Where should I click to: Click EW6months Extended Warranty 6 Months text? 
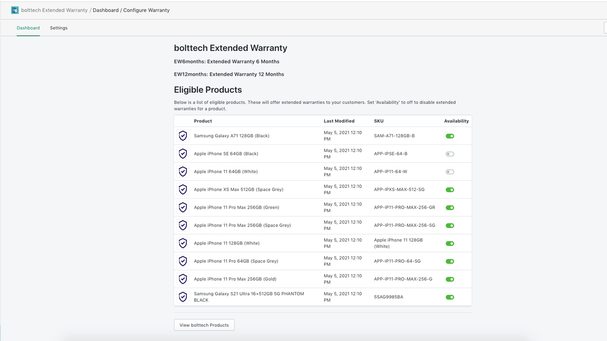pyautogui.click(x=226, y=61)
